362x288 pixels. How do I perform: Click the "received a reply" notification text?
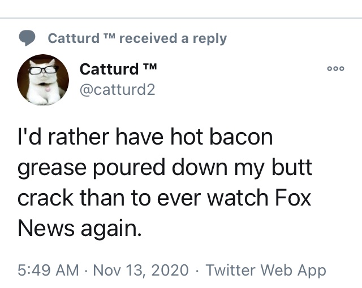(x=173, y=38)
